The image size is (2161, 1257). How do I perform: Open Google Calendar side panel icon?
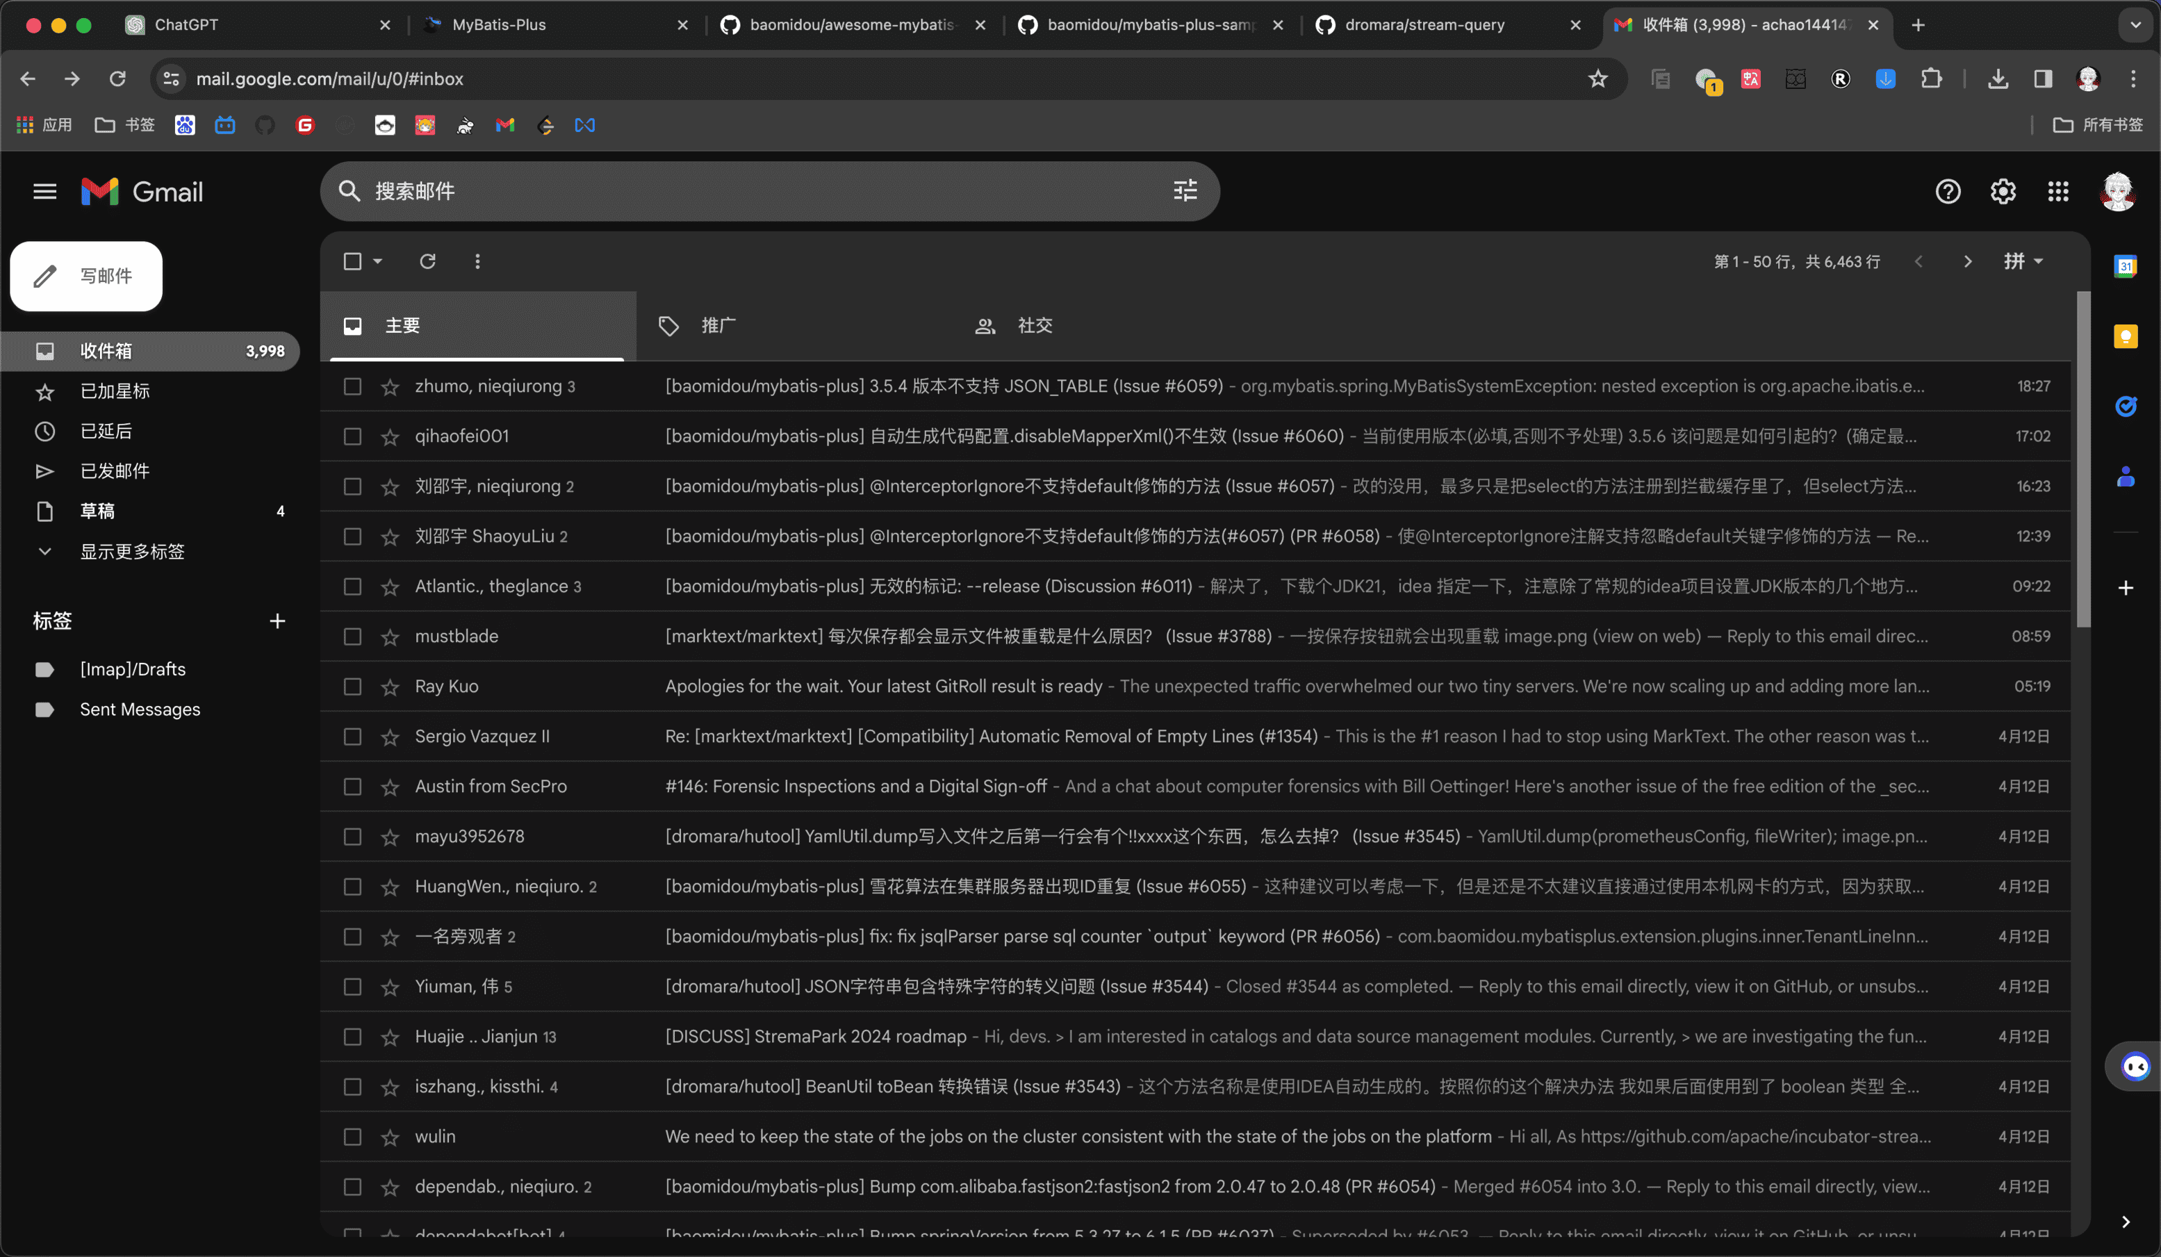pos(2125,266)
